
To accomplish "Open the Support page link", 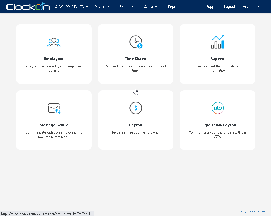I will coord(212,6).
